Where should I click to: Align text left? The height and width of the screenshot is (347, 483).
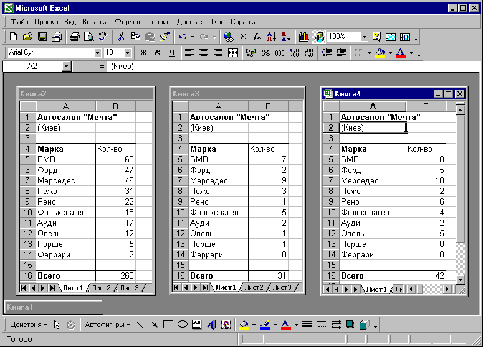coord(189,53)
